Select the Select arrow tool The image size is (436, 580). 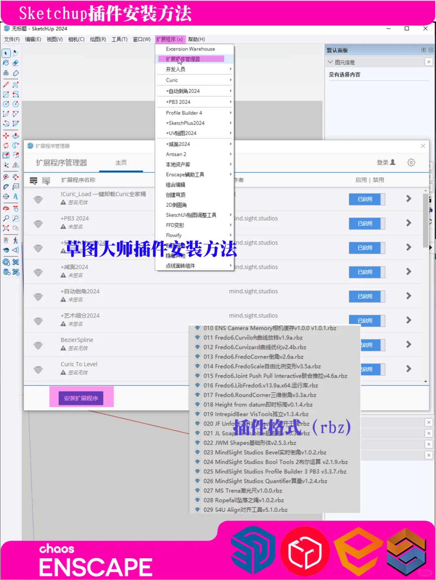click(6, 53)
